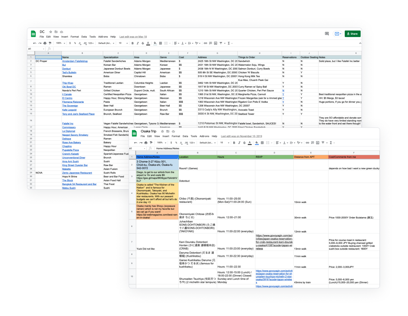Select Paint format in the DC toolbar
This screenshot has height=316, width=408.
click(x=50, y=43)
